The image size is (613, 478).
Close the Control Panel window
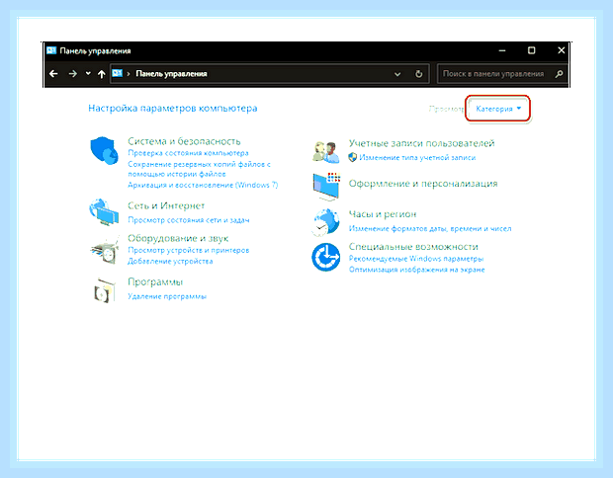pyautogui.click(x=561, y=50)
